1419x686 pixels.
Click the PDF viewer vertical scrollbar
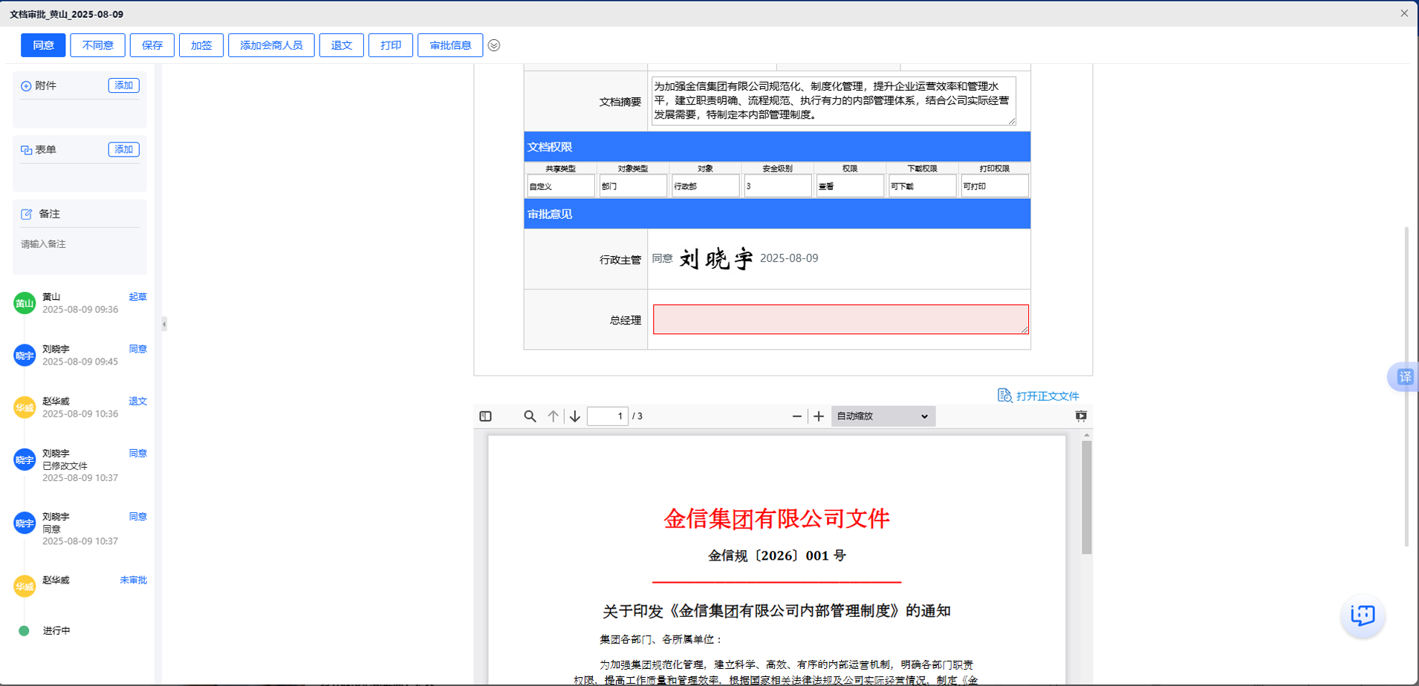pos(1087,497)
